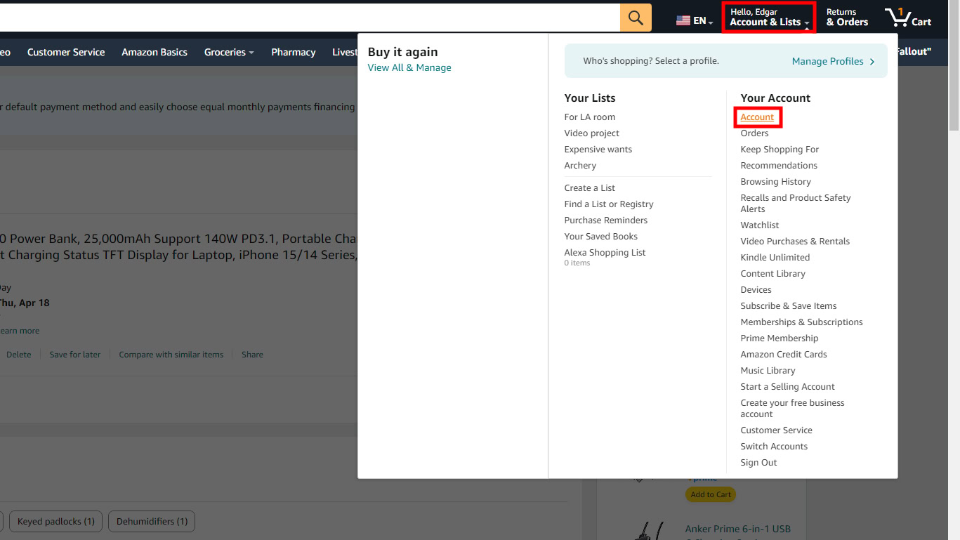This screenshot has width=960, height=540.
Task: Open Returns & Orders
Action: pos(847,18)
